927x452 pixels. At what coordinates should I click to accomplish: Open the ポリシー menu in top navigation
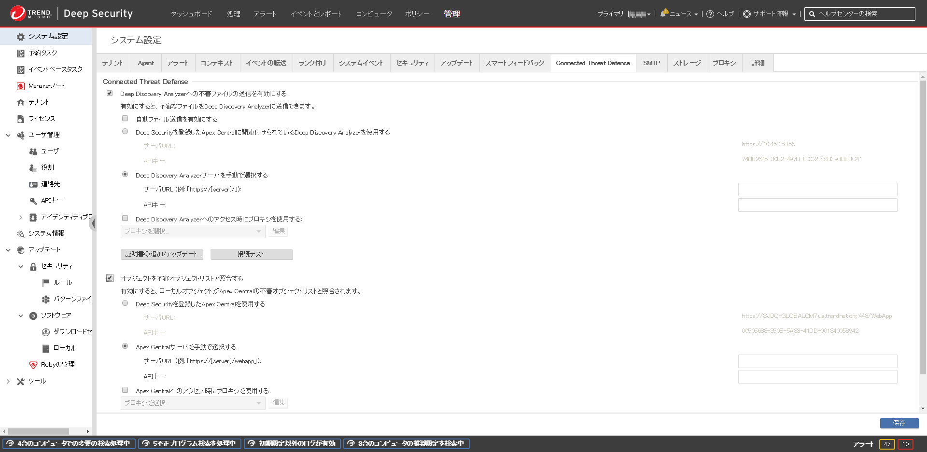417,14
